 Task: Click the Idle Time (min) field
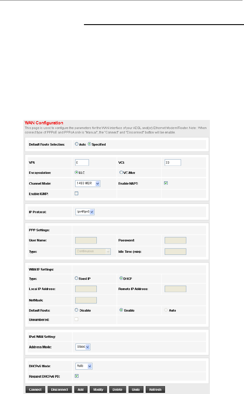tap(175, 252)
